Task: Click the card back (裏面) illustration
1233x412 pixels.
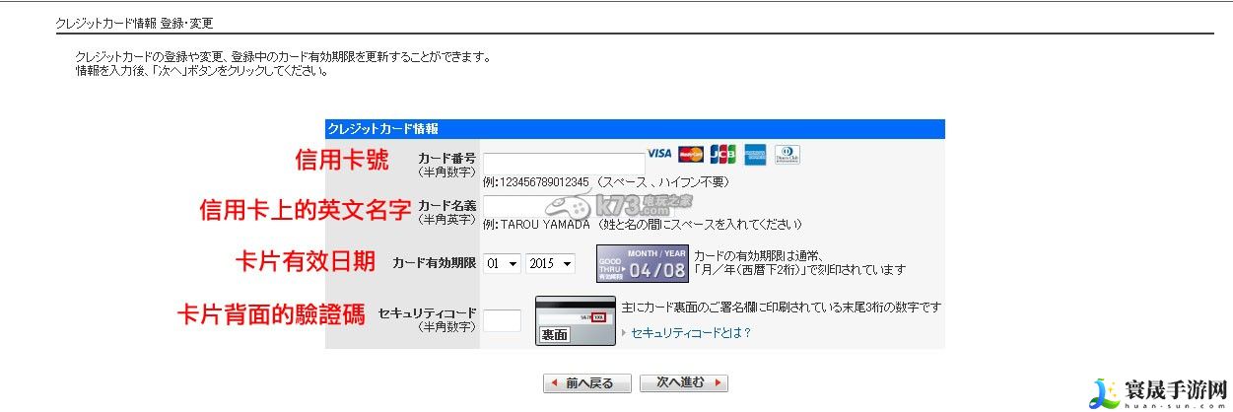Action: click(576, 320)
